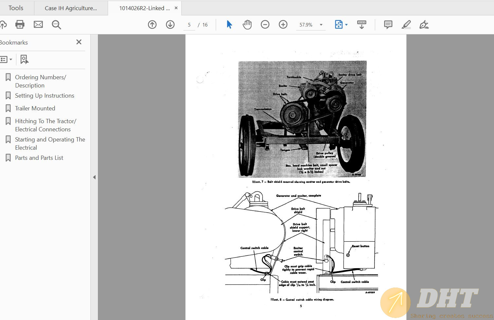Image resolution: width=494 pixels, height=320 pixels.
Task: Send file by email envelope icon
Action: tap(38, 25)
